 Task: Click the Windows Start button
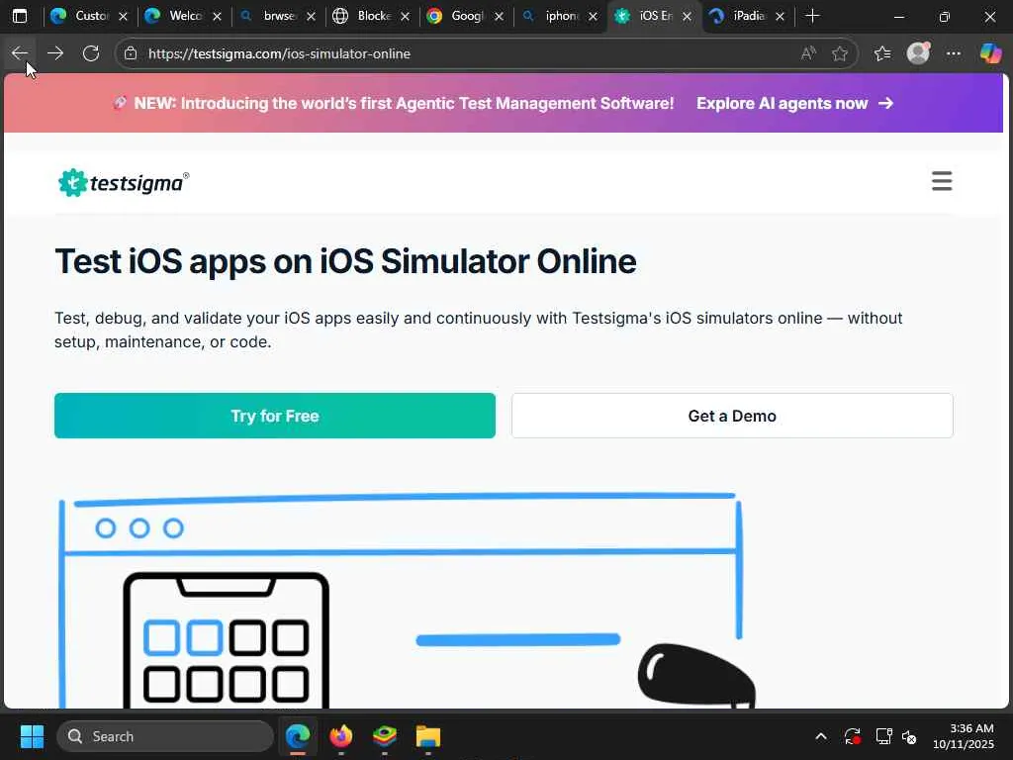click(x=32, y=736)
